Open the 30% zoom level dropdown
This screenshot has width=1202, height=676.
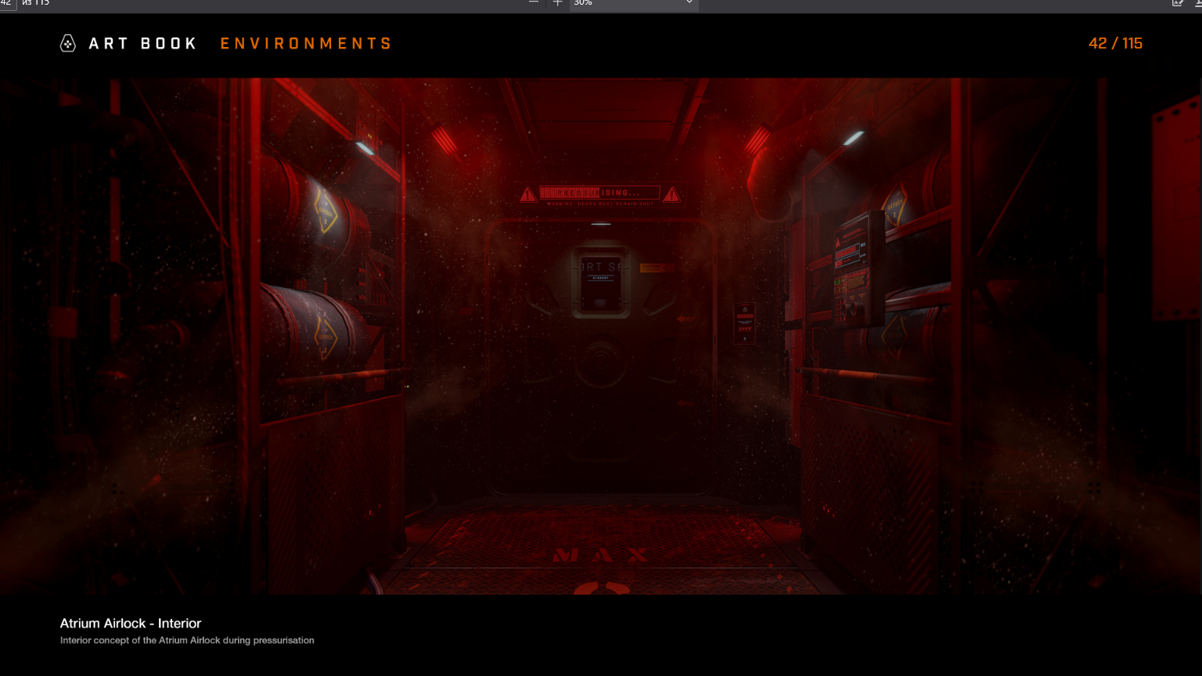pyautogui.click(x=633, y=4)
